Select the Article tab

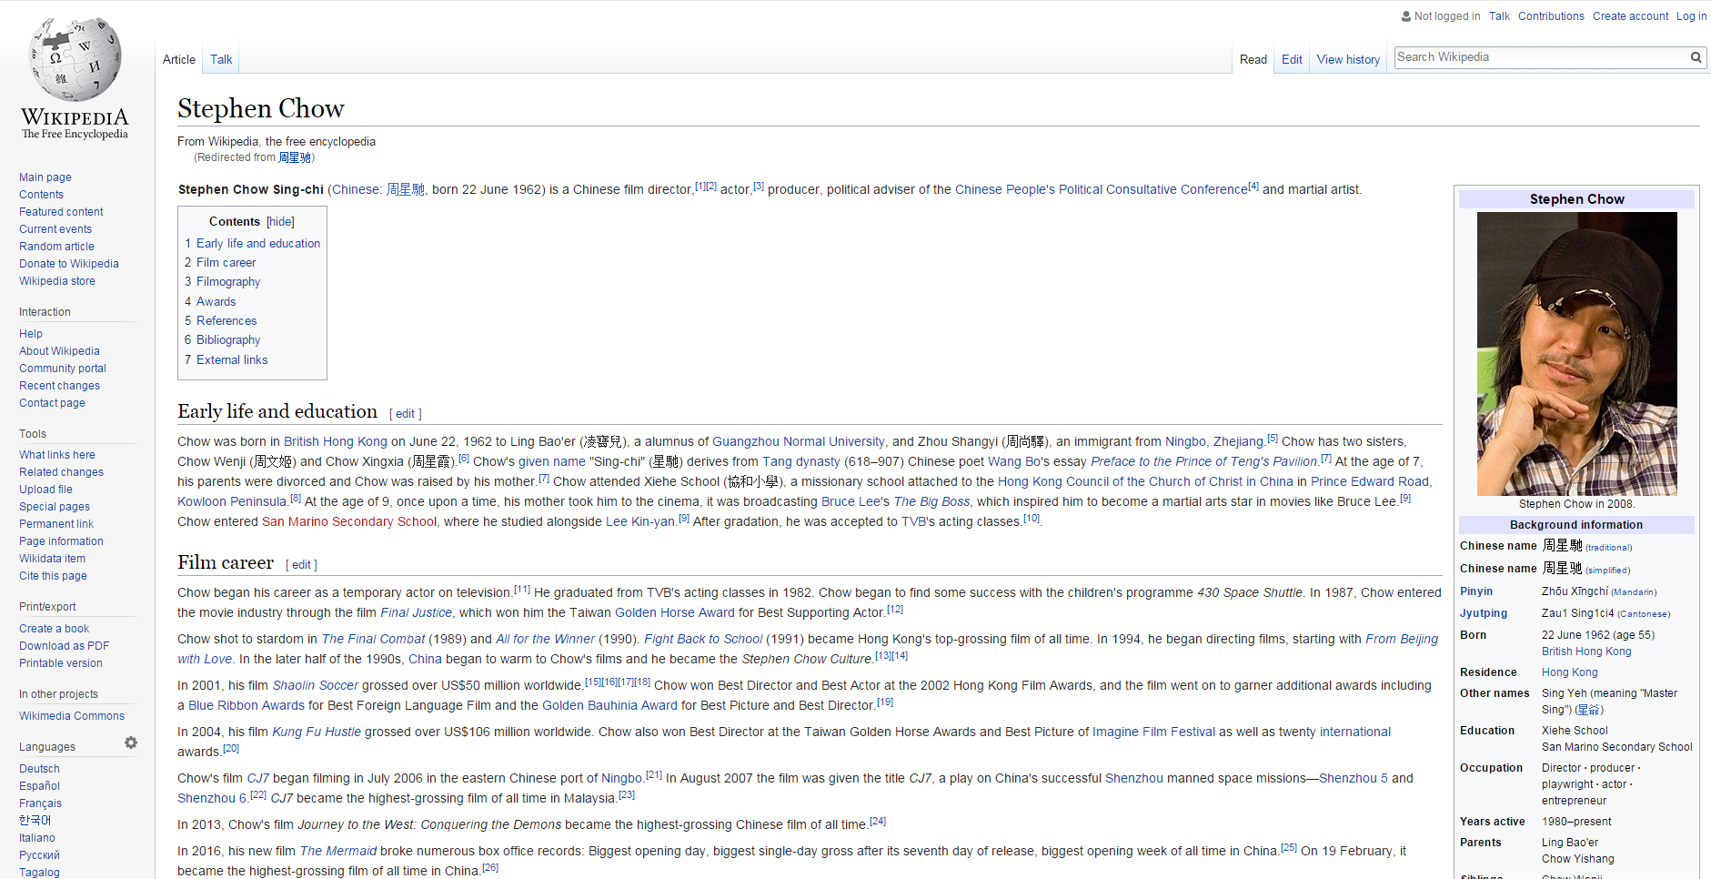(179, 60)
